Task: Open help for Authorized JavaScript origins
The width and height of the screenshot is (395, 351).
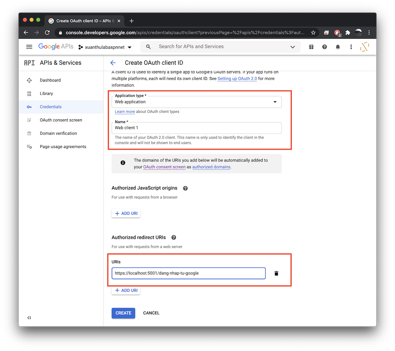Action: point(185,188)
